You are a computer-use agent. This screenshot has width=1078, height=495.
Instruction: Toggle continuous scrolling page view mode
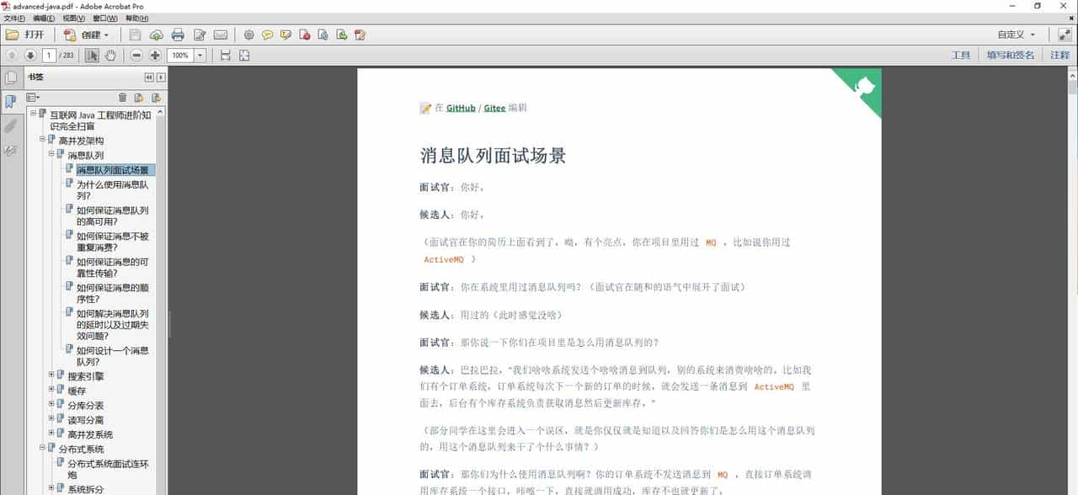coord(225,54)
